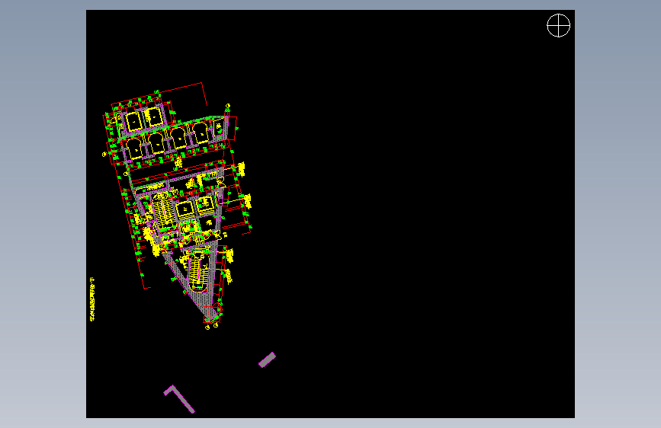Image resolution: width=661 pixels, height=428 pixels.
Task: Click the crosshair circle compass icon
Action: pyautogui.click(x=559, y=25)
